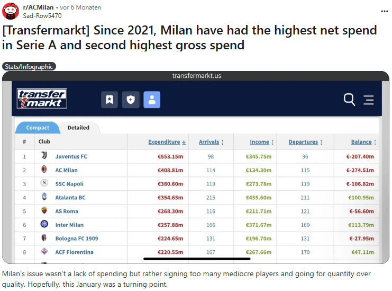
Task: Sort table by Departures column
Action: (305, 142)
